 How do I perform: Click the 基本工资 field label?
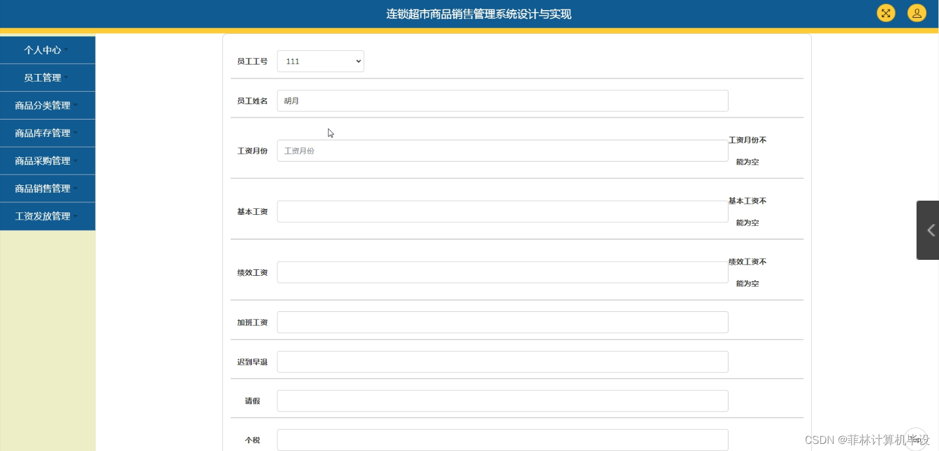coord(252,211)
